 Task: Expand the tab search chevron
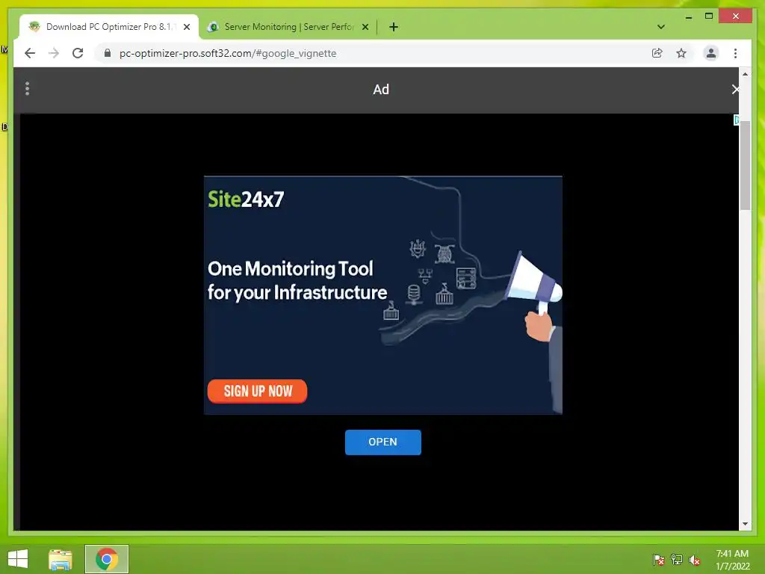coord(661,27)
